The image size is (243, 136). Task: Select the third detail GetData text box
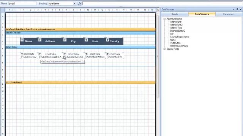coord(73,56)
